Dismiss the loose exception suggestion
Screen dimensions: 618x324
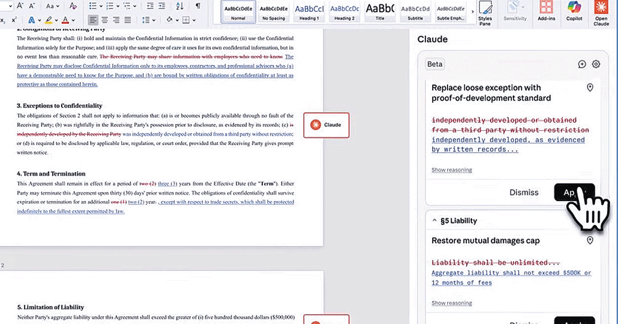point(524,192)
